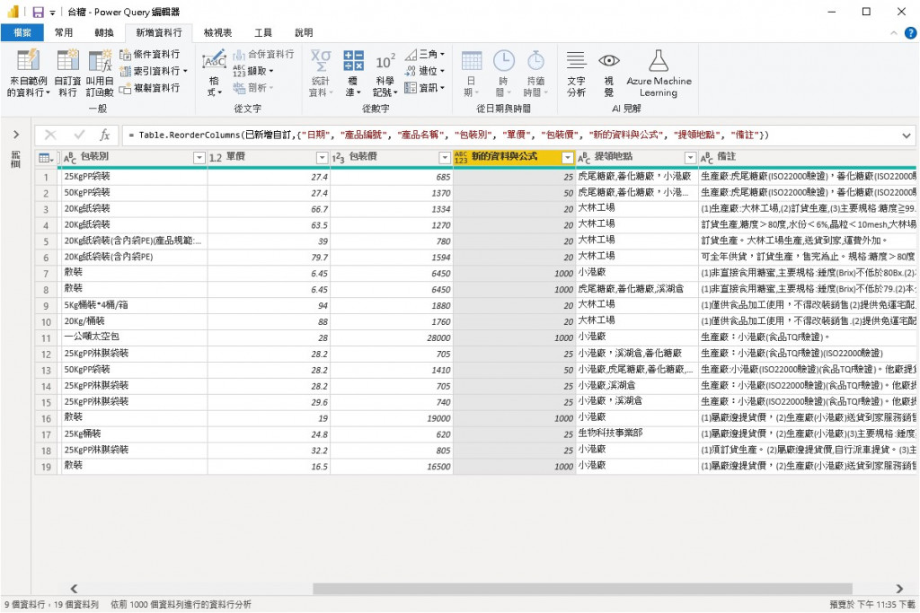Click the horizontal scrollbar thumb

click(x=582, y=589)
